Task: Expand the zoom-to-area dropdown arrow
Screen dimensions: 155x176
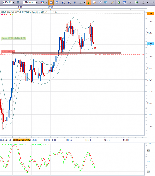Action: (84, 2)
